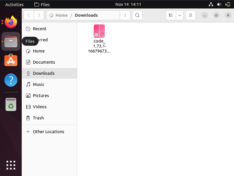Open the Trash icon in the dock
The height and width of the screenshot is (176, 234).
pos(11,104)
